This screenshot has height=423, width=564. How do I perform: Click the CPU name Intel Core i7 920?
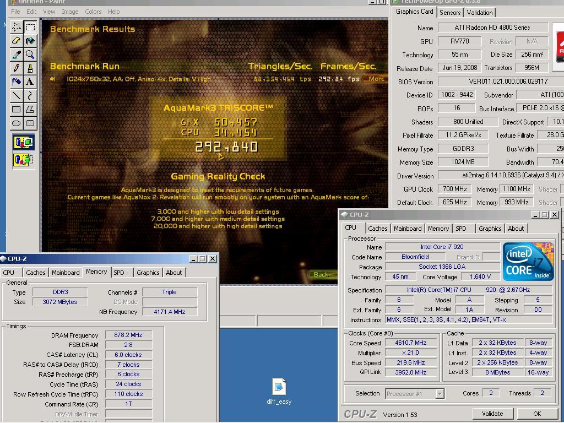click(x=442, y=247)
